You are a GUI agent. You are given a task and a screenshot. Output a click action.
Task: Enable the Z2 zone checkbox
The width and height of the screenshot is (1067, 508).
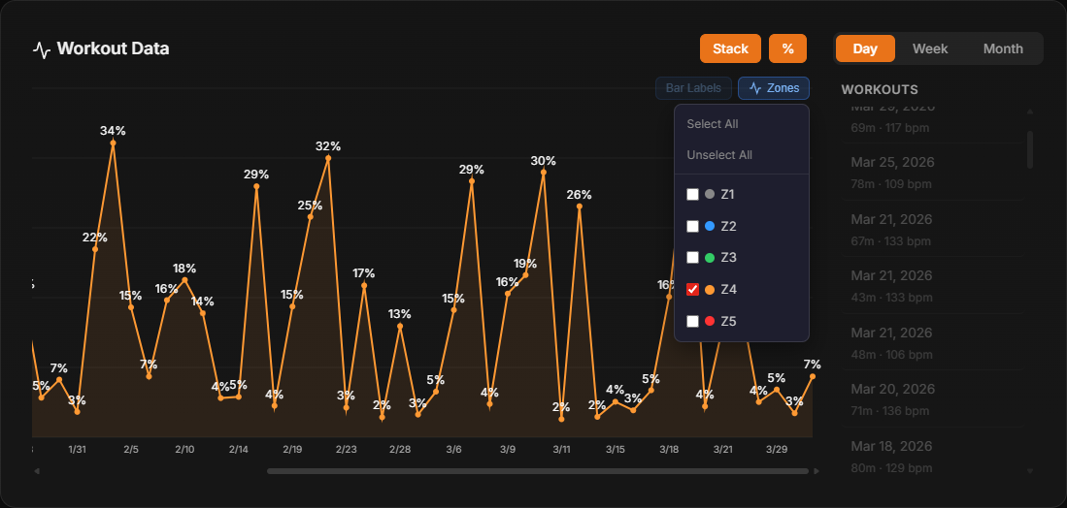point(692,226)
